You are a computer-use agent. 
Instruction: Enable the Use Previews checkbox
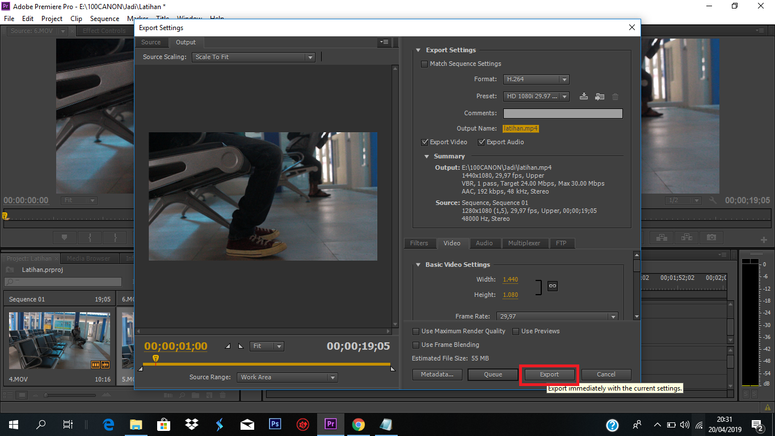point(516,332)
